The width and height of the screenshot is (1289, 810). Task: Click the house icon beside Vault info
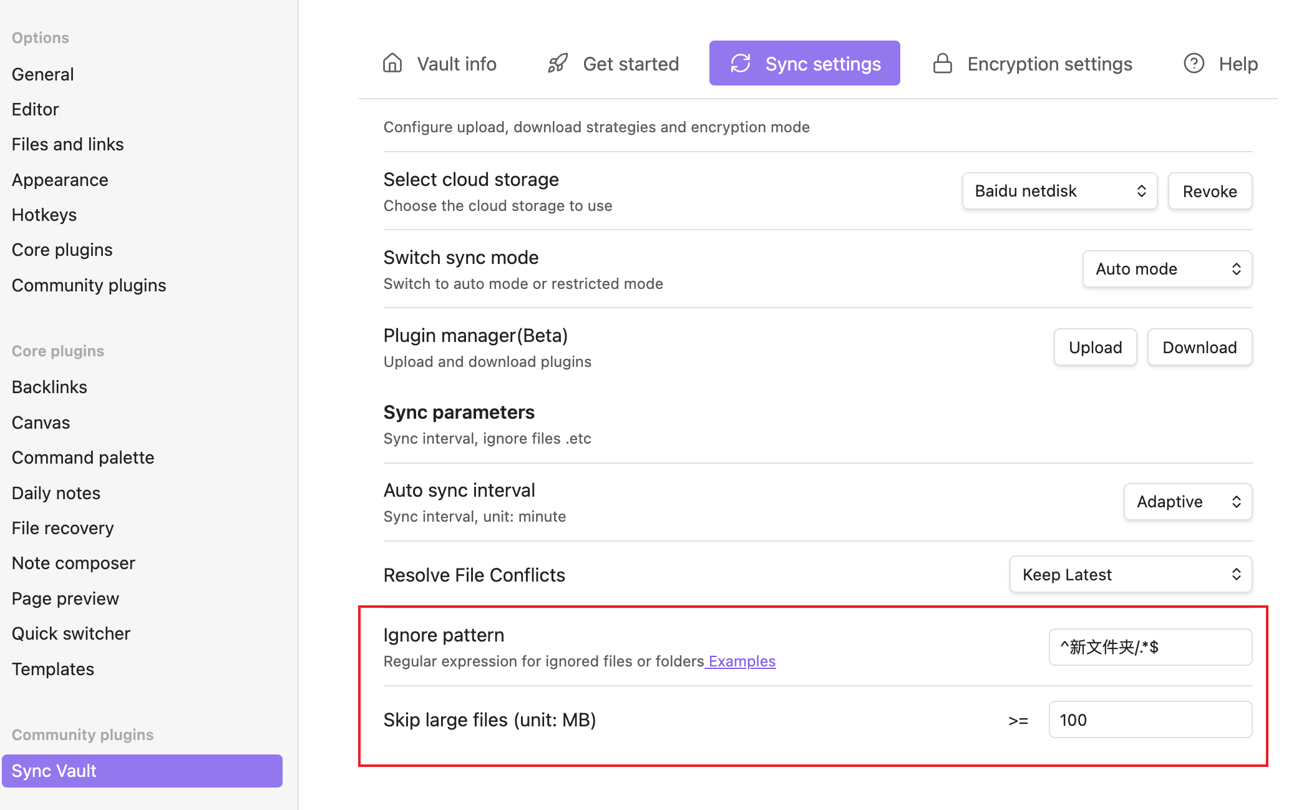[392, 64]
